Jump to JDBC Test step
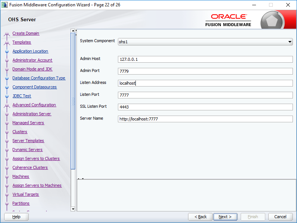297x223 pixels. [x=22, y=96]
